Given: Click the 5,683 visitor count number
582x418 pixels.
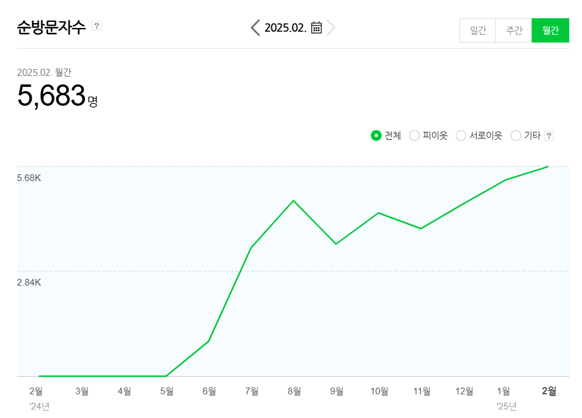Looking at the screenshot, I should click(52, 96).
